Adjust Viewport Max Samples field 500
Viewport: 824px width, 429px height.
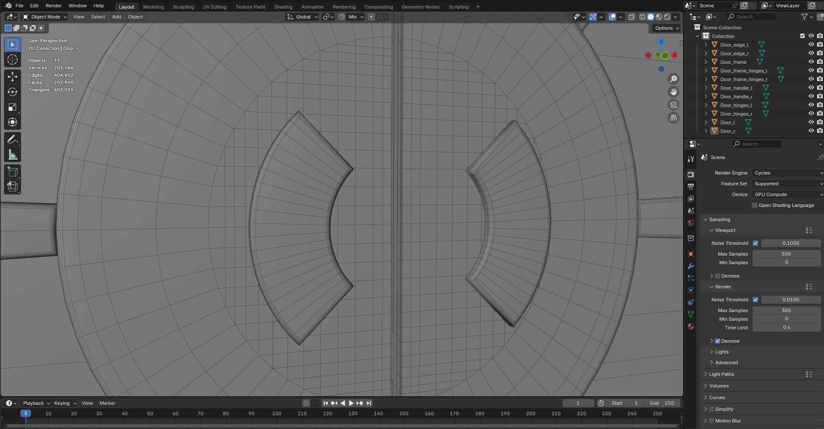point(786,254)
